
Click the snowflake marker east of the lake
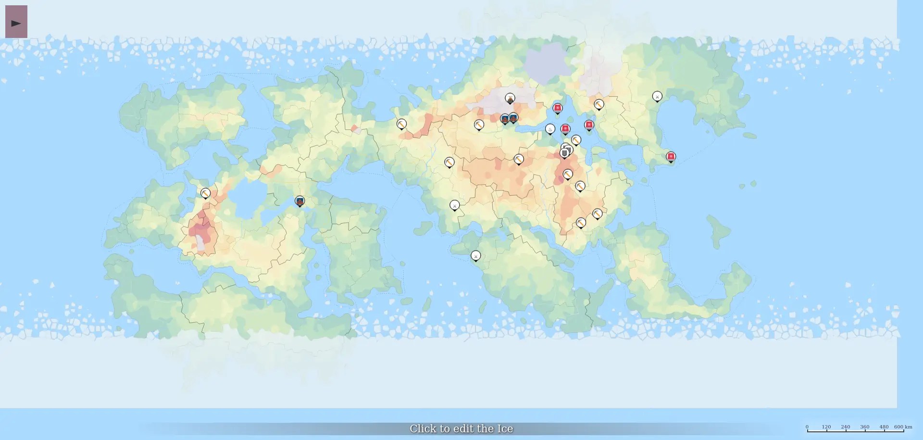click(589, 125)
